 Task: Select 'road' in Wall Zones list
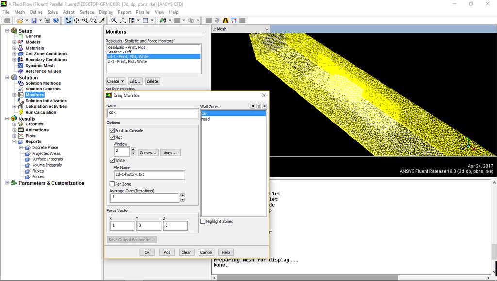pos(233,119)
